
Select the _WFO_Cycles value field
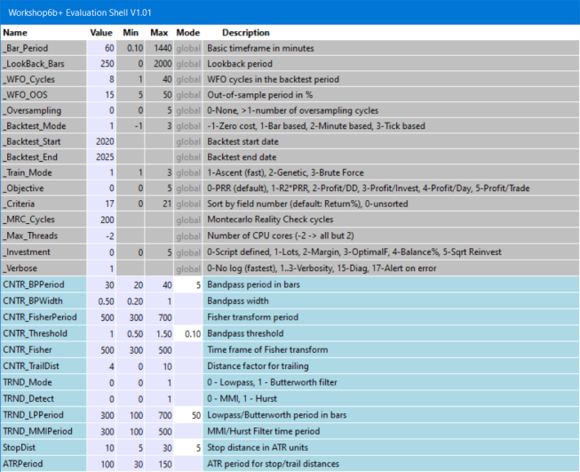[102, 79]
